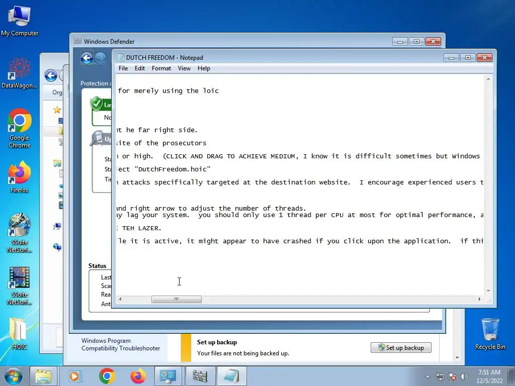Click the Favorites star in Explorer sidebar
Image resolution: width=515 pixels, height=386 pixels.
[x=57, y=110]
